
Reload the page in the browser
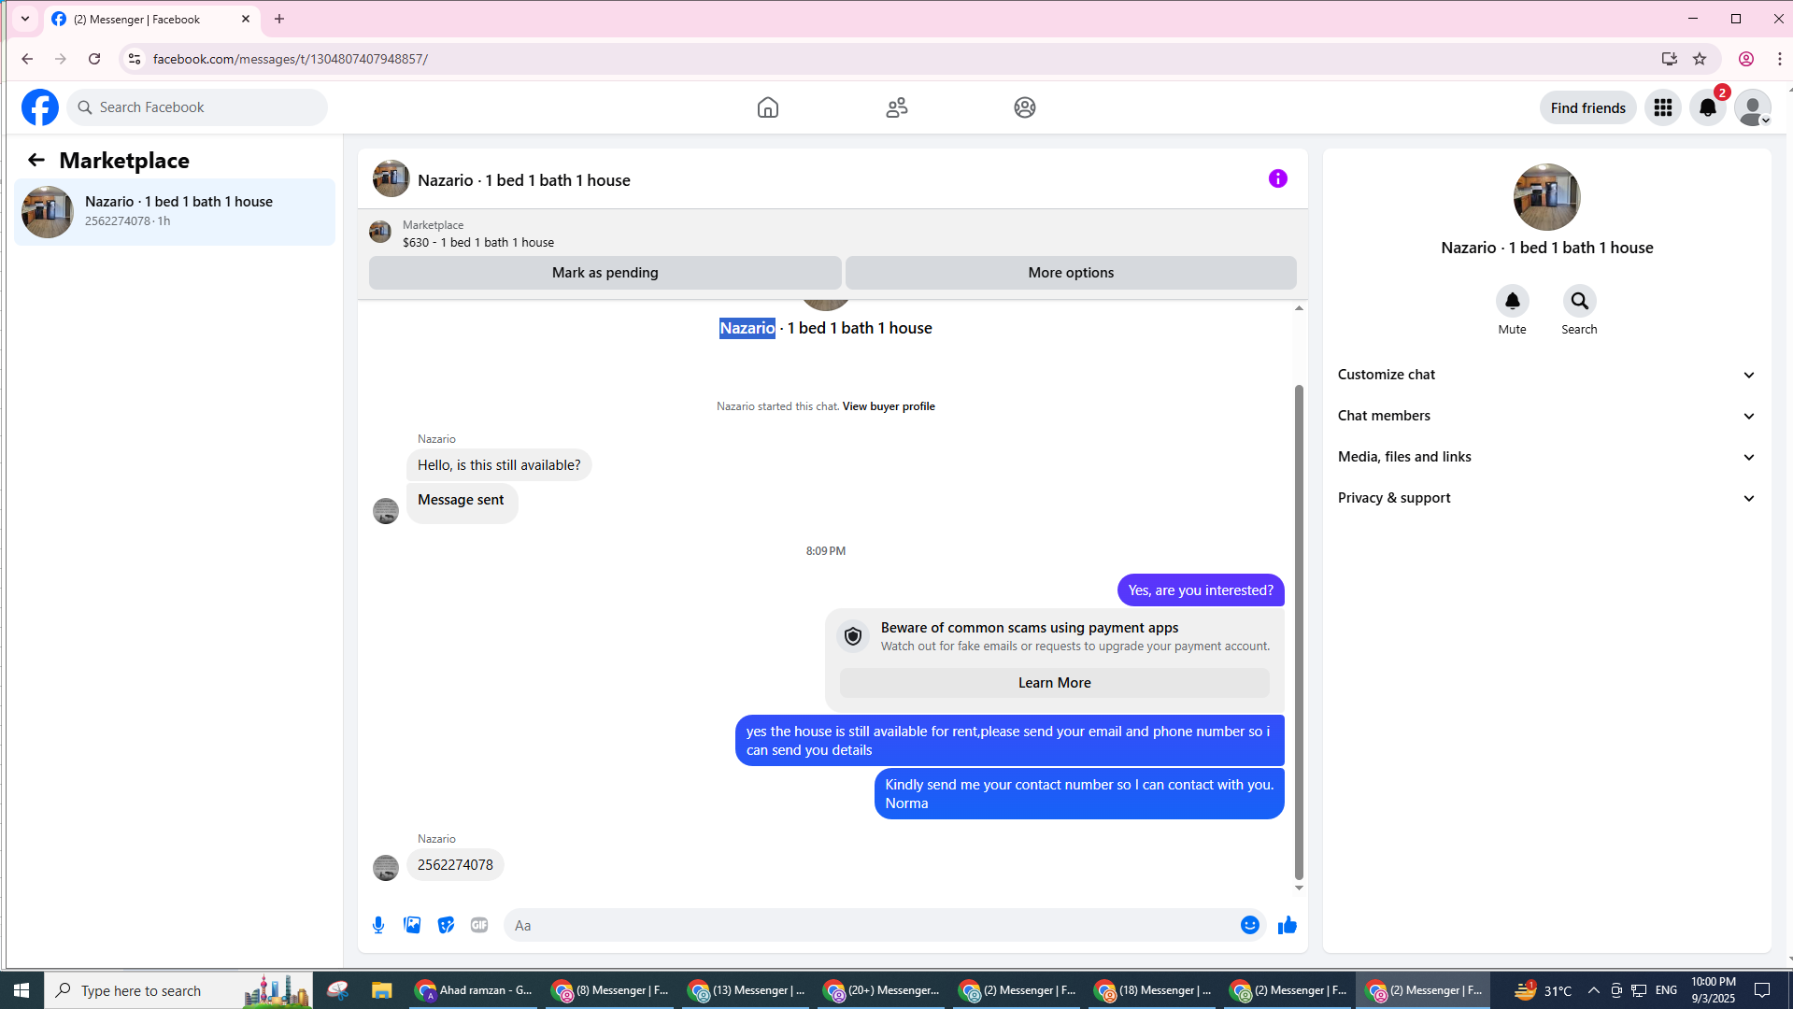click(94, 59)
